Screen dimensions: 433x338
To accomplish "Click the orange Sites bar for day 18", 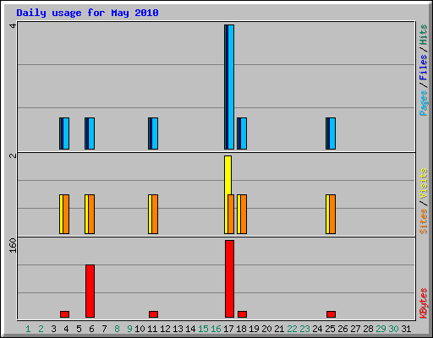I will pyautogui.click(x=244, y=214).
